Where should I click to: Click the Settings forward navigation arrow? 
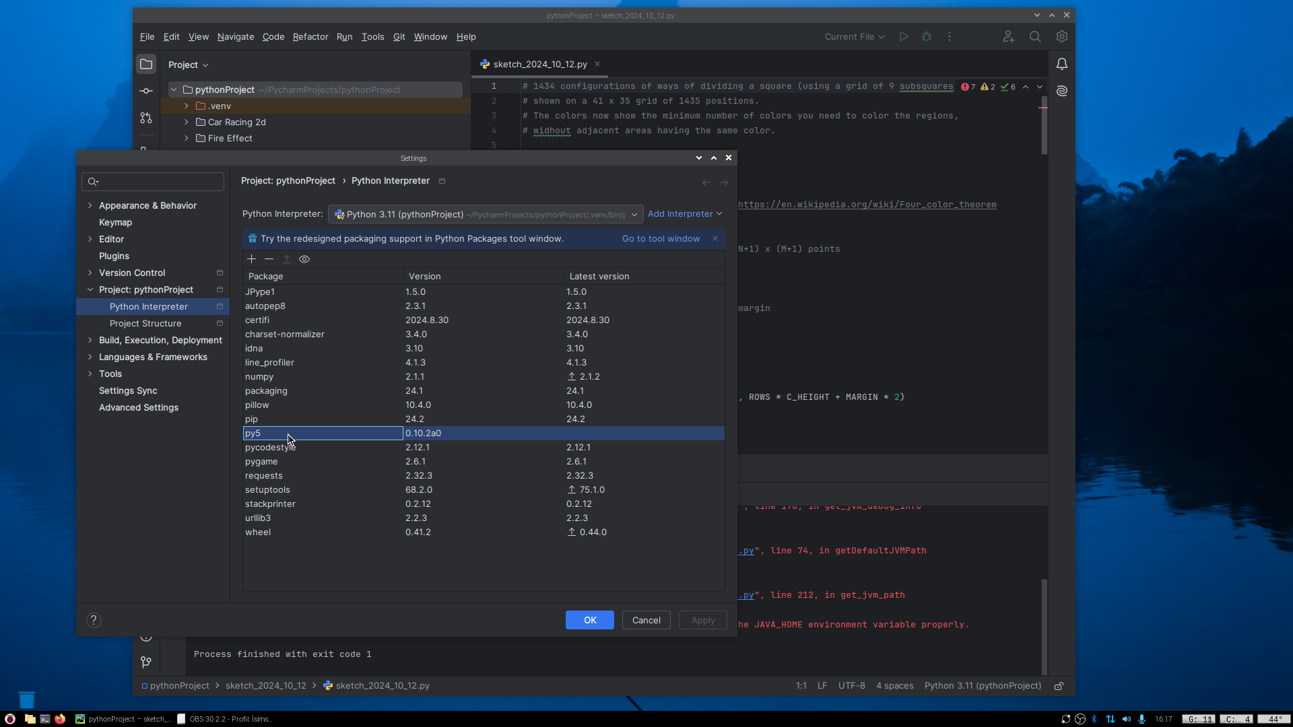[x=724, y=182]
